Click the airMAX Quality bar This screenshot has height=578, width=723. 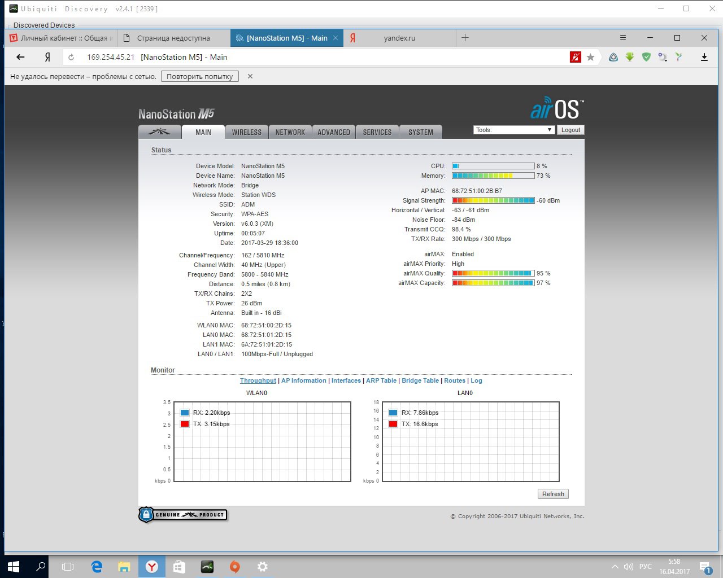pos(493,273)
